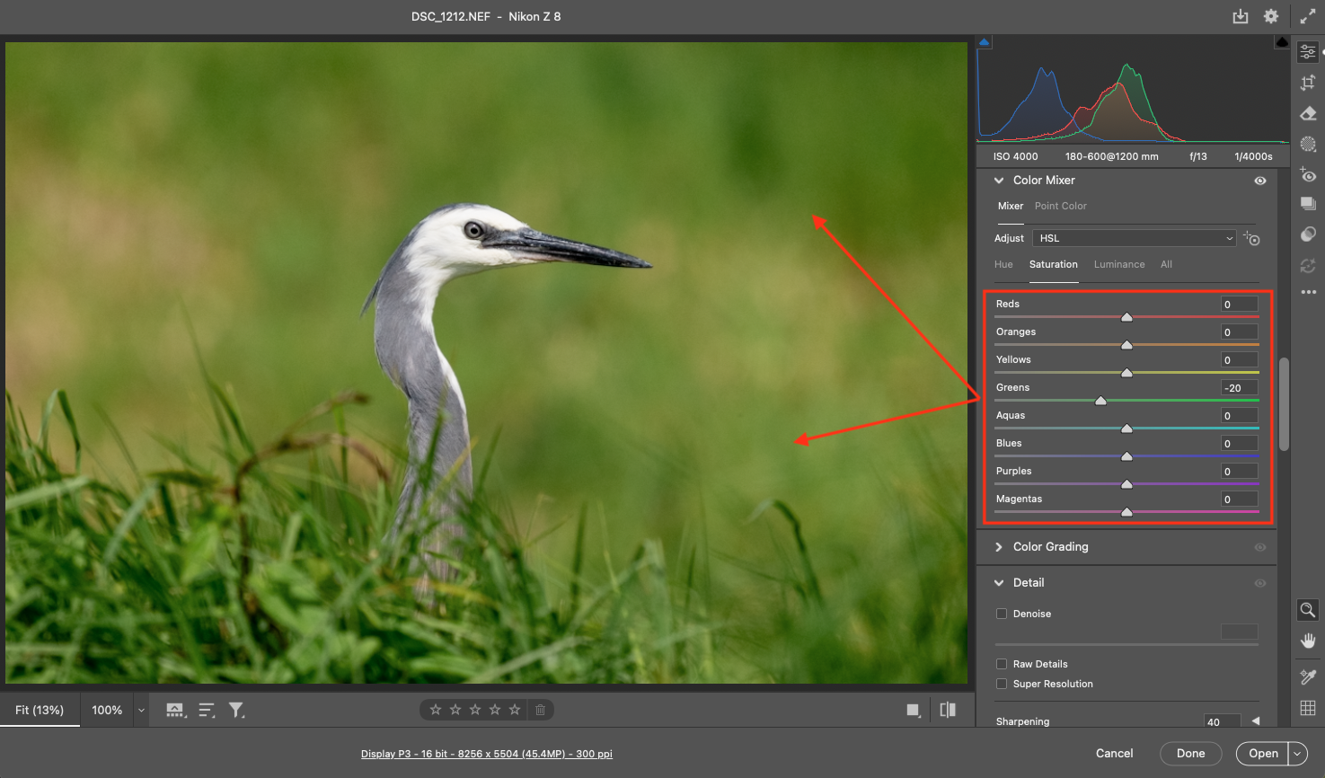Check the Raw Details option
1325x778 pixels.
pos(1002,664)
